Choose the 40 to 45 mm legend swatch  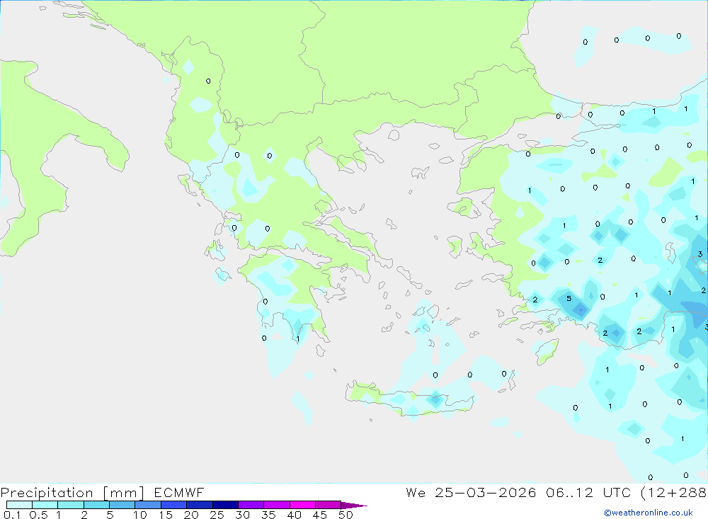click(302, 505)
